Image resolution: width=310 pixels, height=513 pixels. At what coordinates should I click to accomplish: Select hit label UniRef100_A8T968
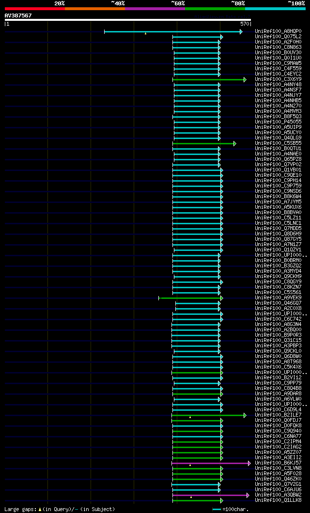coord(279,361)
